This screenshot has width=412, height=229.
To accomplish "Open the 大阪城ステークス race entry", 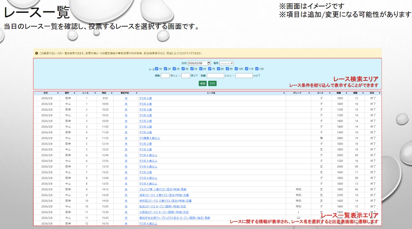I will pos(164,212).
